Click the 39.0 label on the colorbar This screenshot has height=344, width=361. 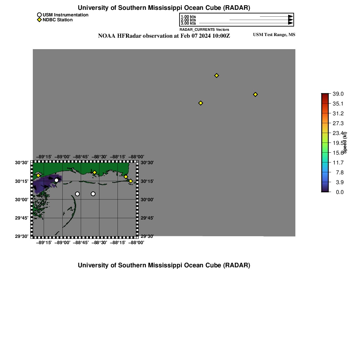(338, 94)
